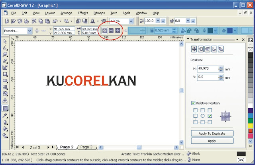
Task: Open the Presets dropdown list
Action: click(29, 31)
